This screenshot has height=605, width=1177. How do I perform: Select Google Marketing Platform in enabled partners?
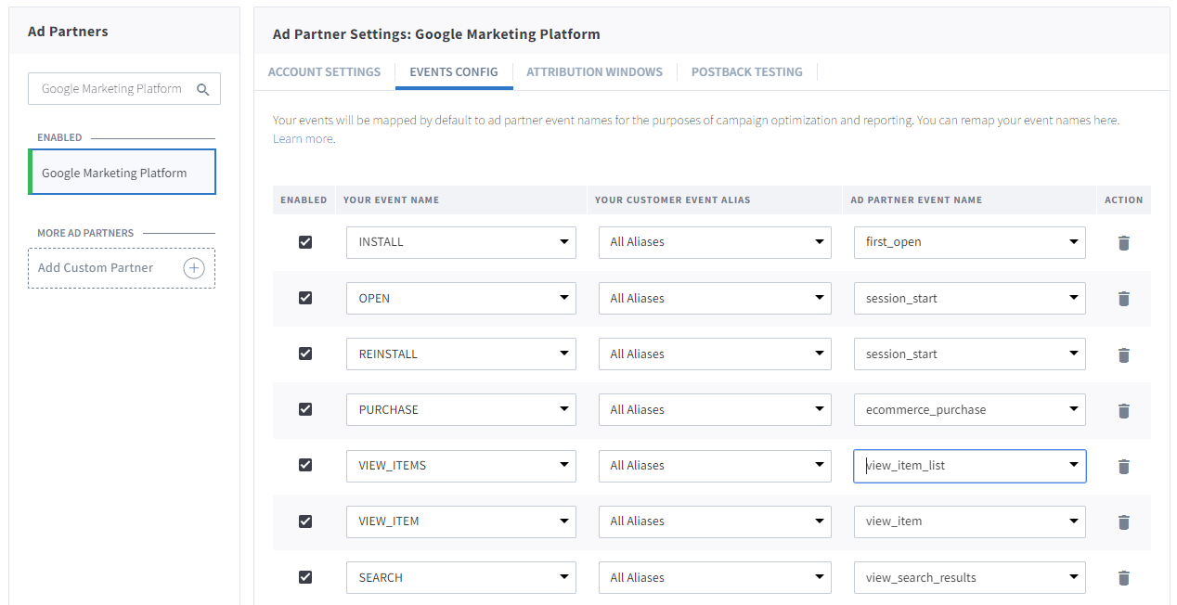pyautogui.click(x=123, y=173)
